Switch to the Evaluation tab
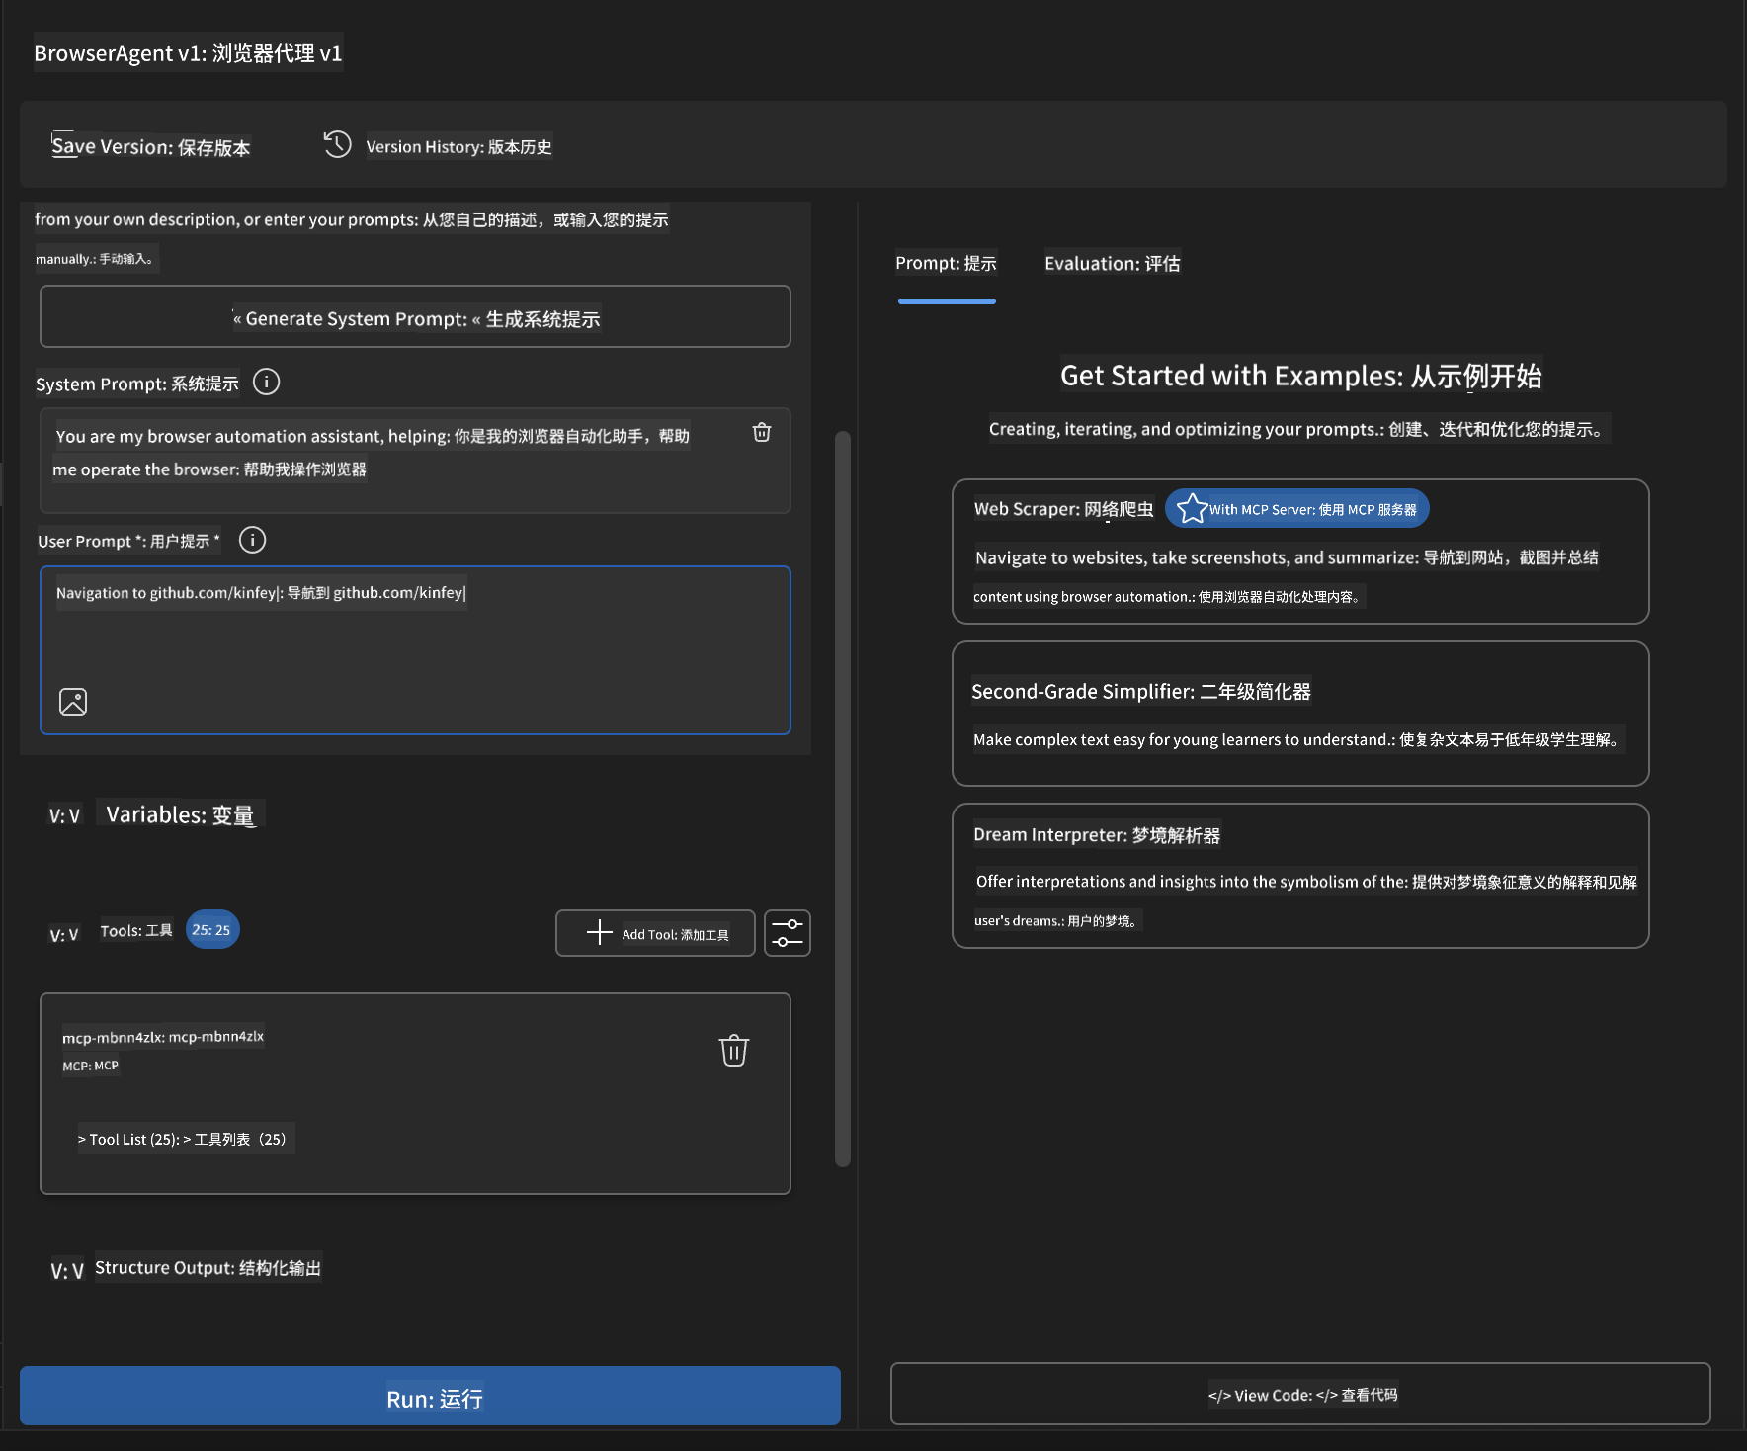Image resolution: width=1747 pixels, height=1451 pixels. (1113, 263)
